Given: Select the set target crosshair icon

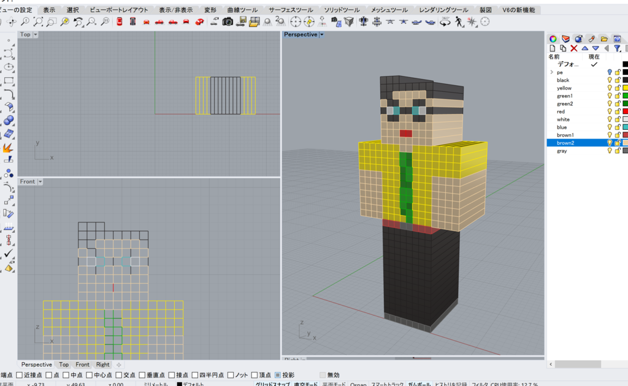Looking at the screenshot, I should [296, 22].
